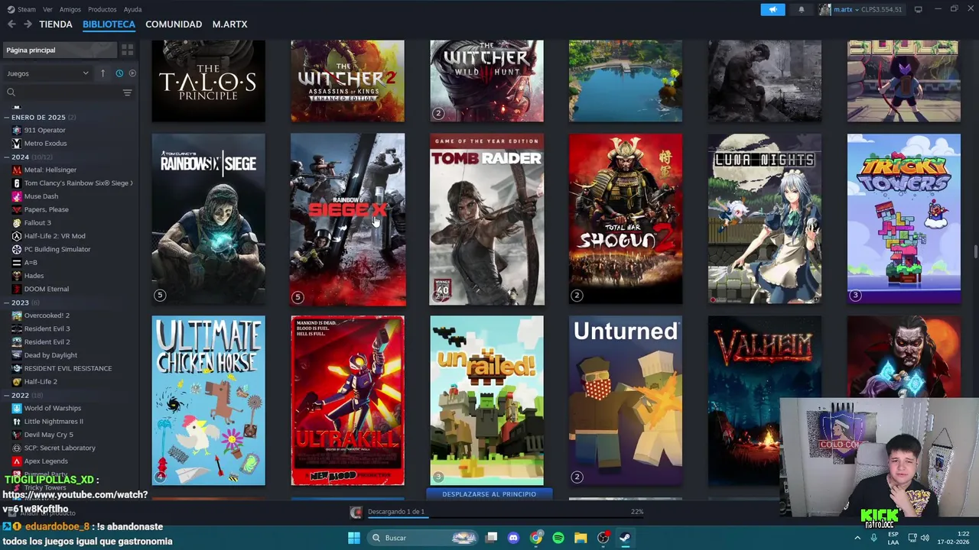
Task: Open the notifications bell
Action: coord(802,9)
